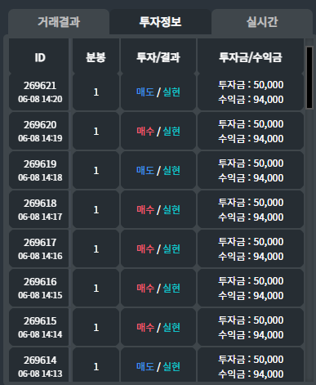Click scrollbar track below the thumb
The height and width of the screenshot is (385, 316).
pyautogui.click(x=309, y=245)
